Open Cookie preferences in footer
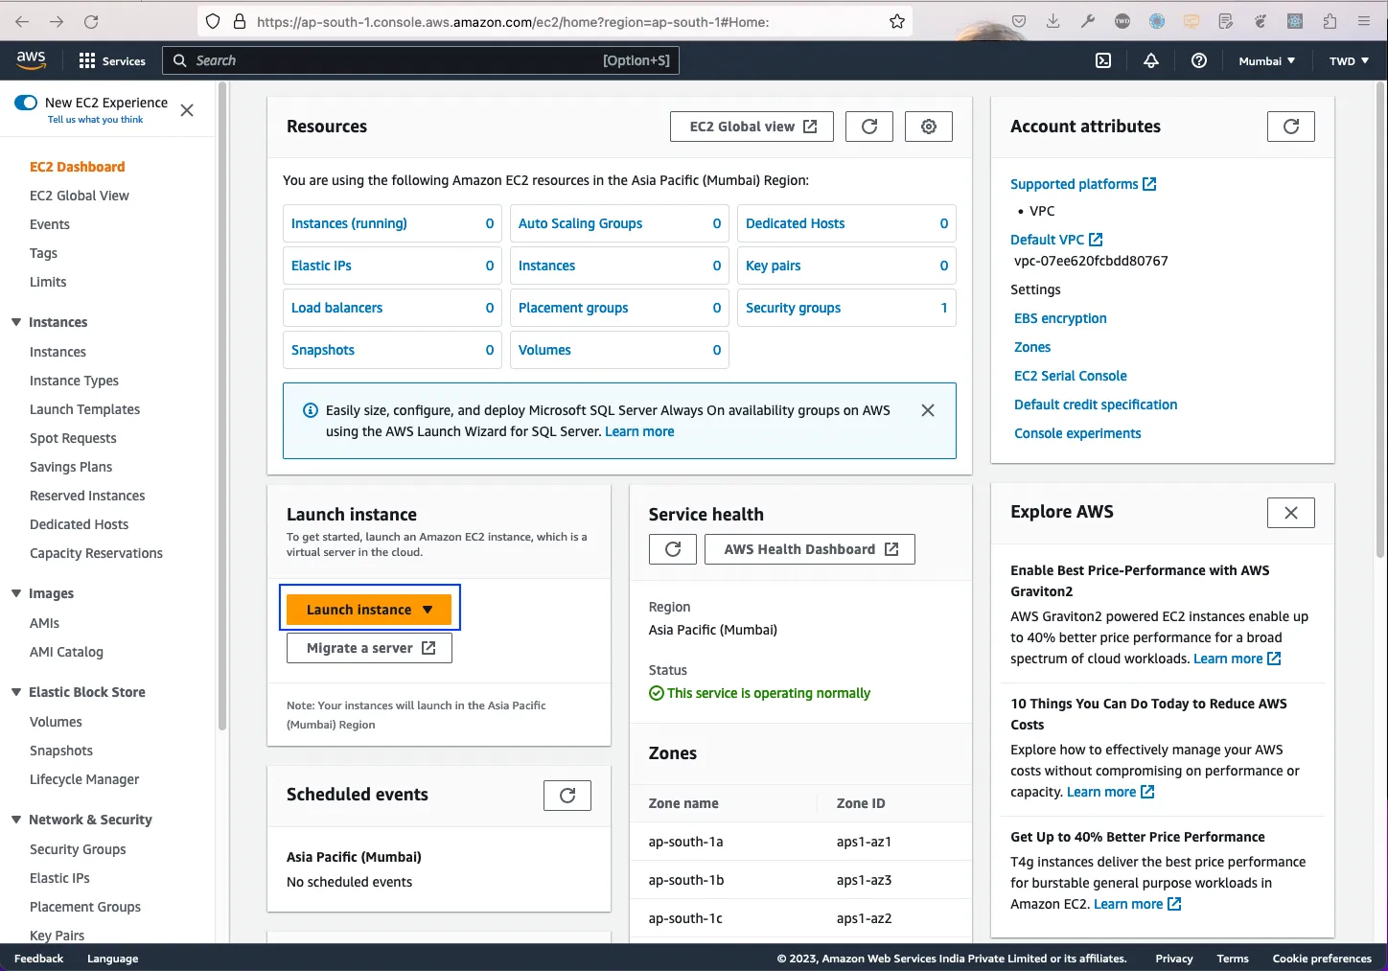The image size is (1388, 971). point(1322,959)
